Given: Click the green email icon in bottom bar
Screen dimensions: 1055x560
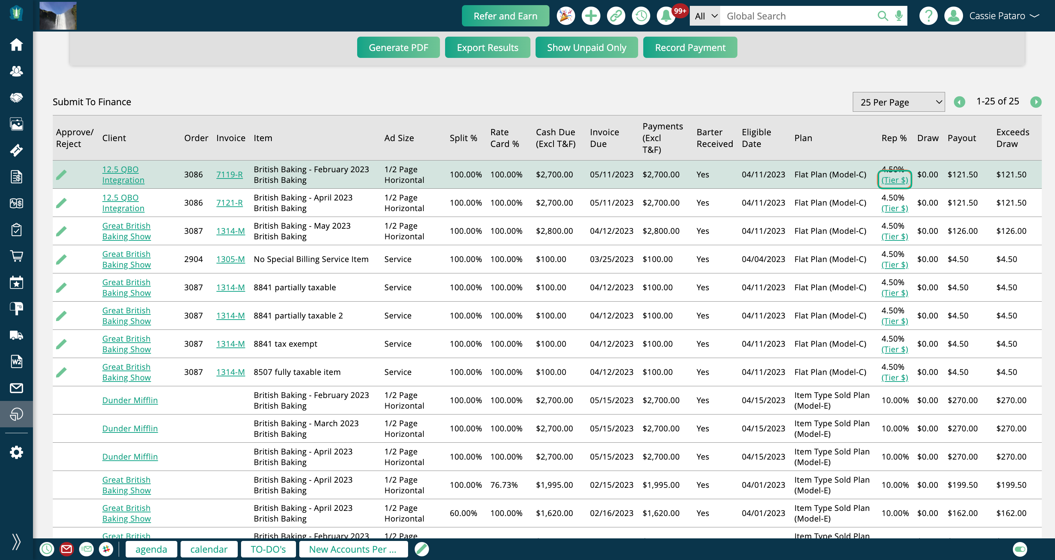Looking at the screenshot, I should pos(86,549).
